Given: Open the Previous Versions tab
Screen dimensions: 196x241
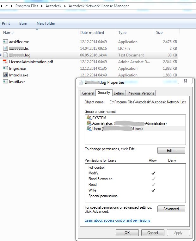Looking at the screenshot, I should (x=141, y=93).
